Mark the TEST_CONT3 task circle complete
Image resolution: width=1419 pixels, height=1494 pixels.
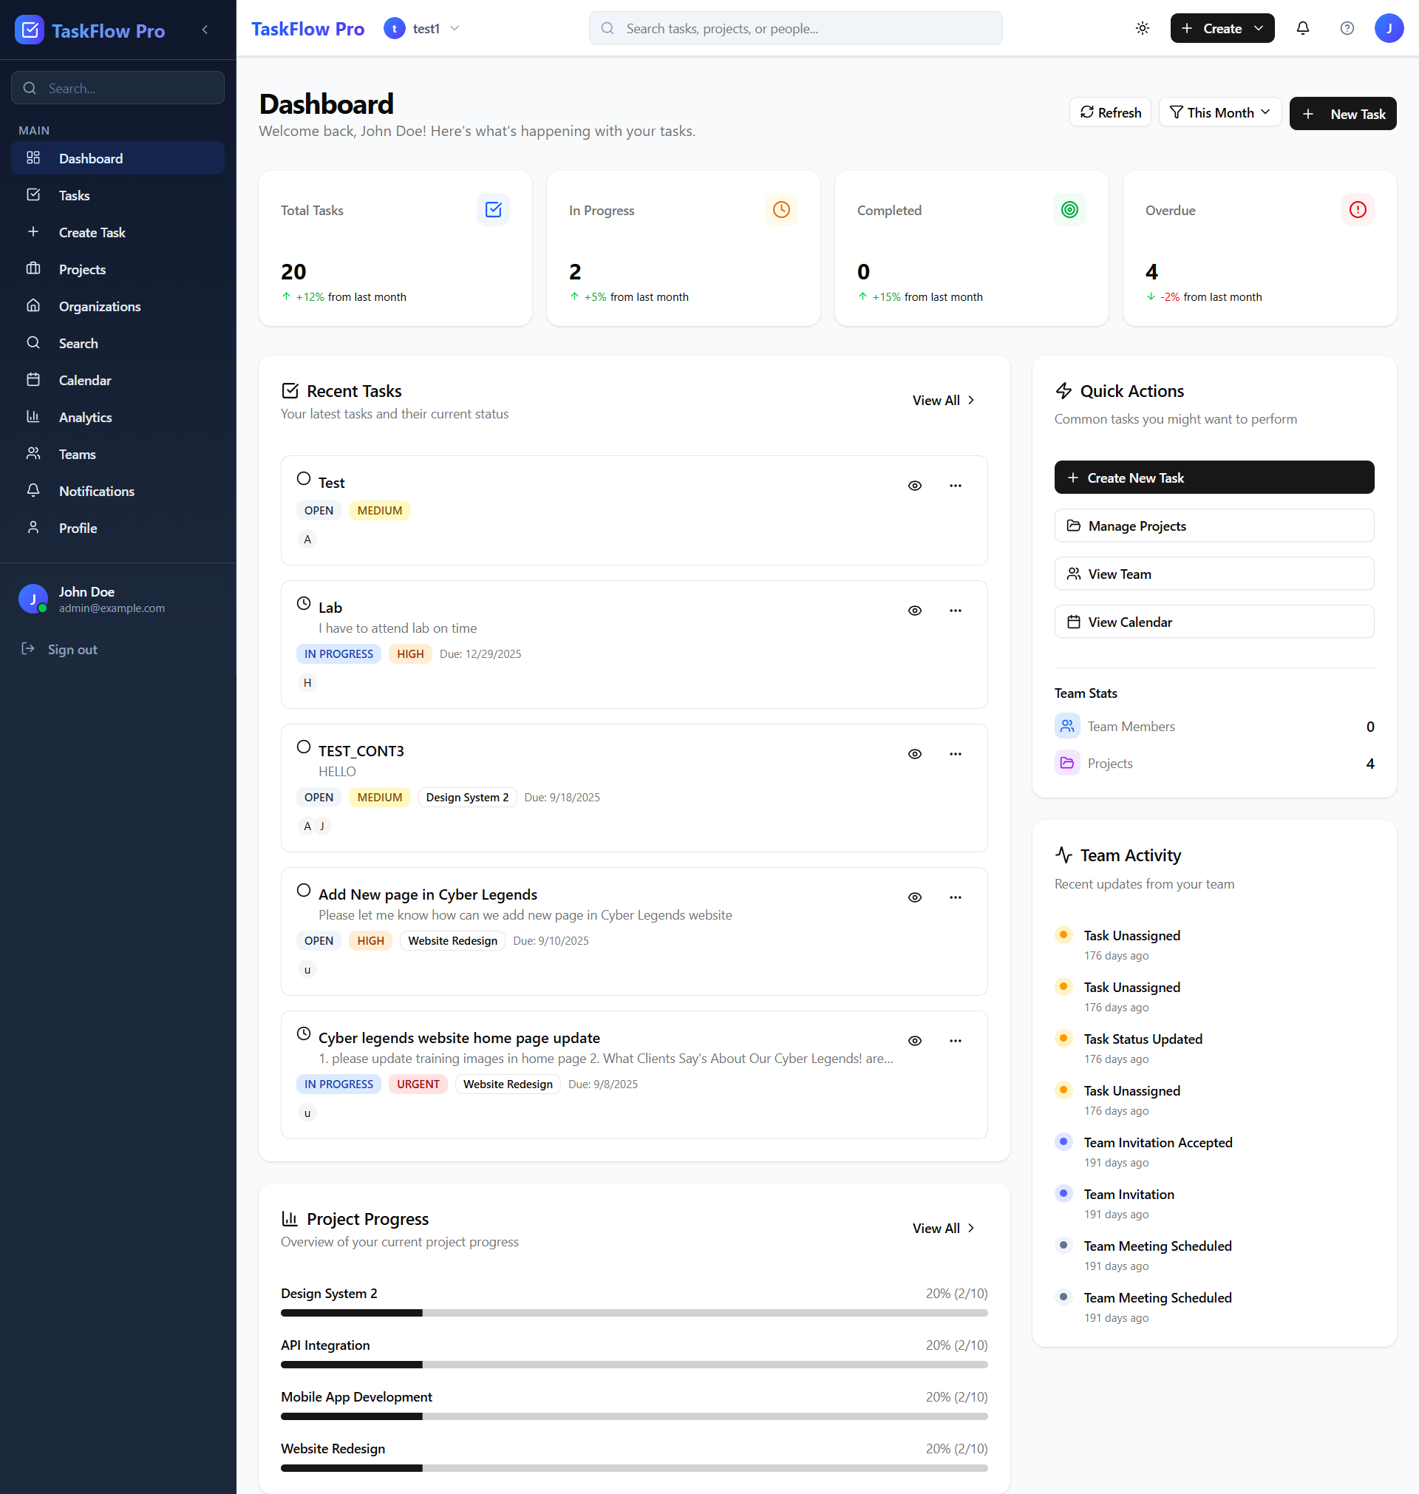(x=303, y=747)
